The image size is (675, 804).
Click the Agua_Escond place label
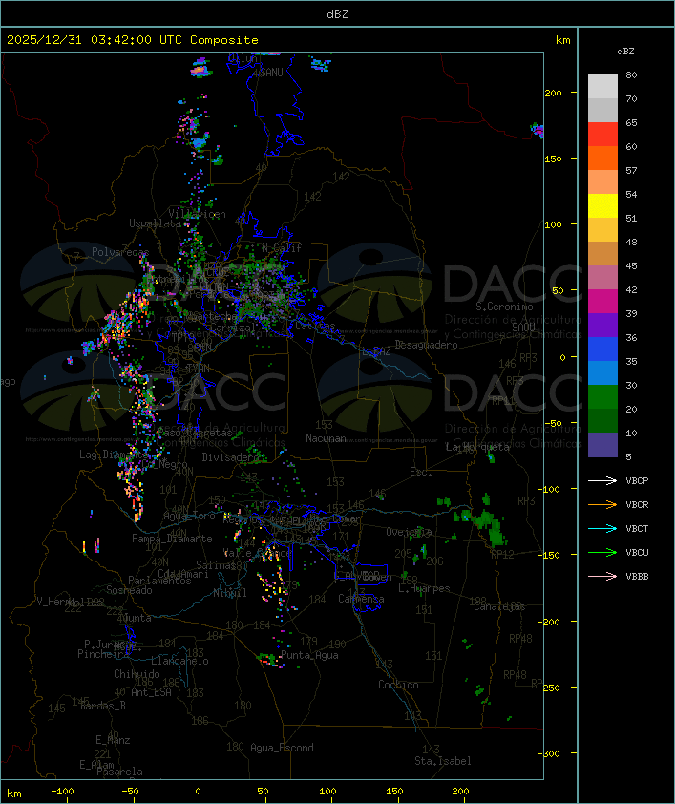[282, 748]
